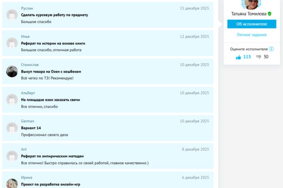Select review text Все отлично, спасибо

coord(39,107)
